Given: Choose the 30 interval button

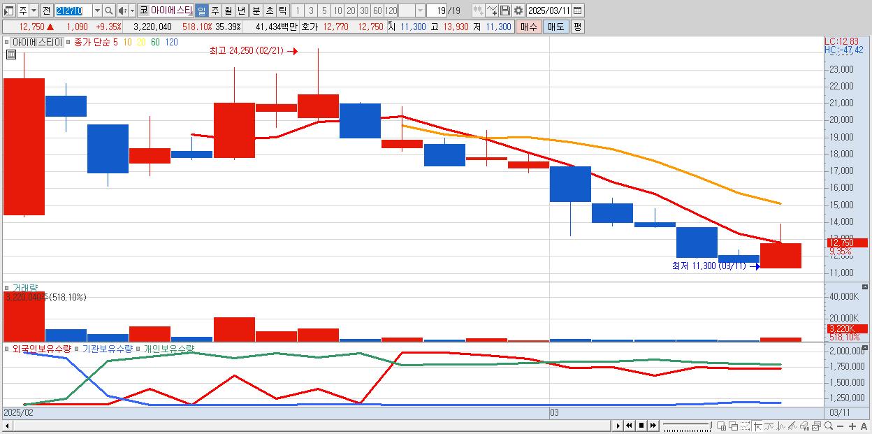Looking at the screenshot, I should tap(364, 10).
